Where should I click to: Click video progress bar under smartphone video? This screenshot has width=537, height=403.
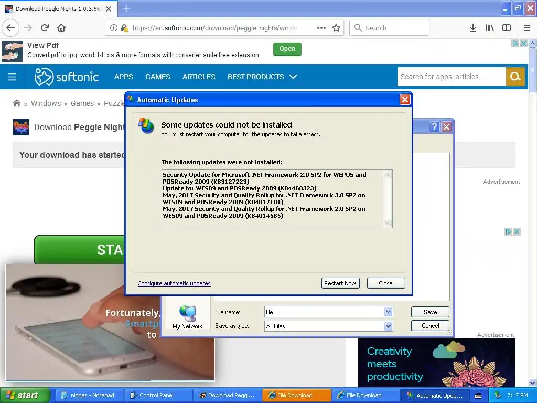coord(110,380)
